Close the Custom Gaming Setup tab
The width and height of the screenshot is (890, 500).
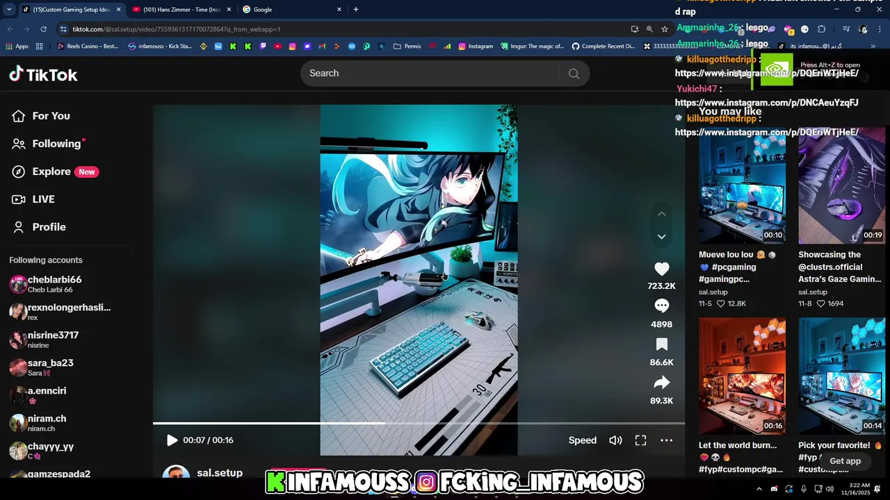click(118, 10)
